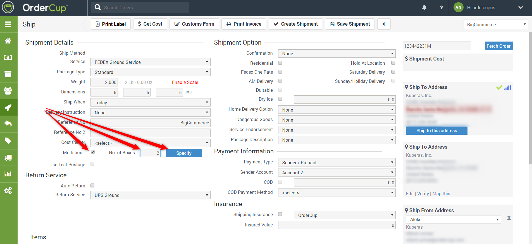This screenshot has width=532, height=244.
Task: Click Specify boxes button
Action: tap(184, 153)
